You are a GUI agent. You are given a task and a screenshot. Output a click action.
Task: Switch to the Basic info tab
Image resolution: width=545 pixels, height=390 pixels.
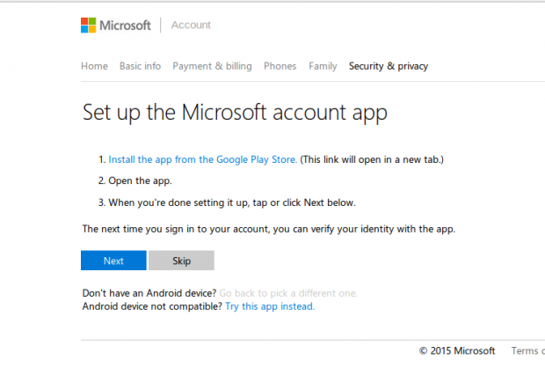(x=140, y=66)
